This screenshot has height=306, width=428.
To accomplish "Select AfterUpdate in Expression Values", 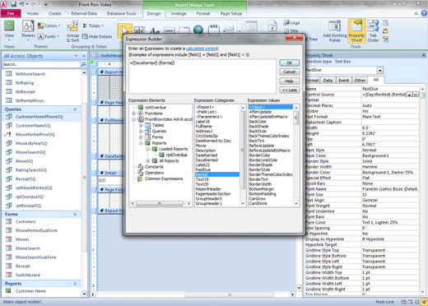I will coord(260,112).
